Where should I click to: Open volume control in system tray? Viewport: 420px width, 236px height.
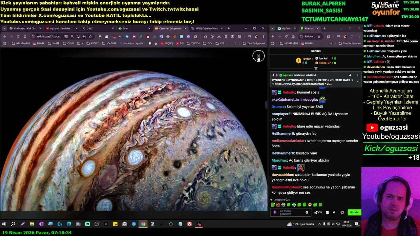[333, 224]
